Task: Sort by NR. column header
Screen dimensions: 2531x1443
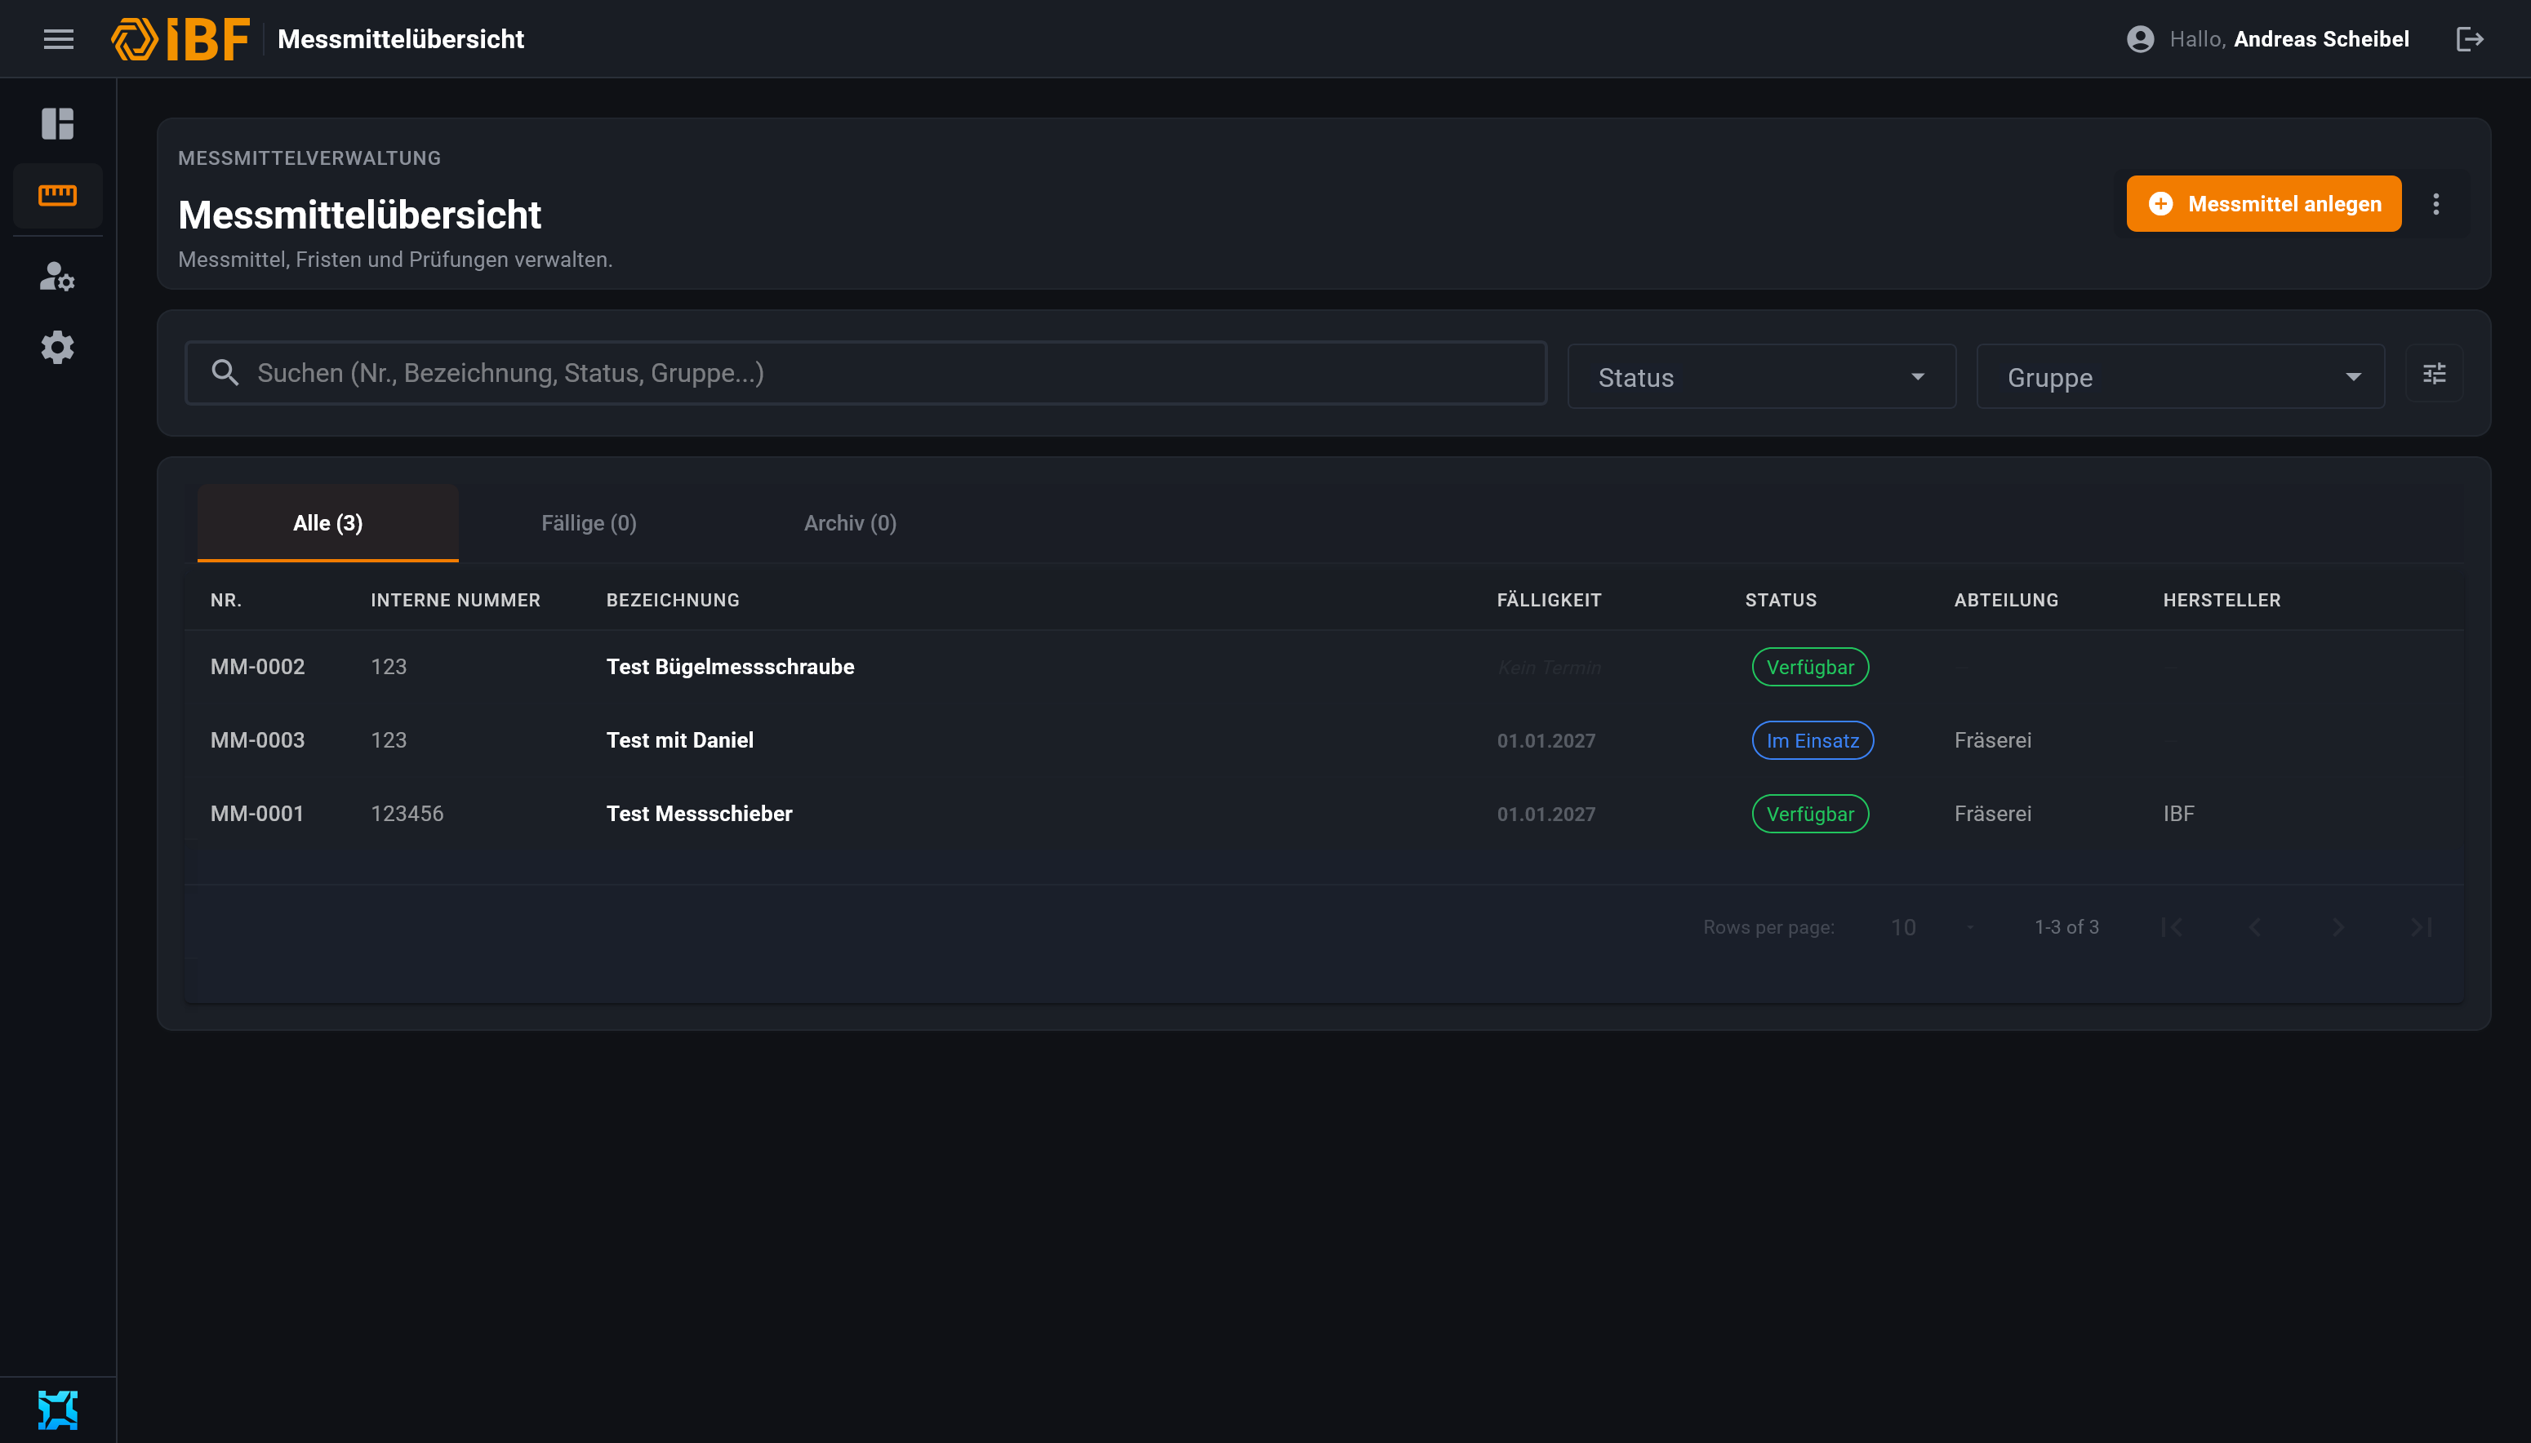Action: point(226,600)
